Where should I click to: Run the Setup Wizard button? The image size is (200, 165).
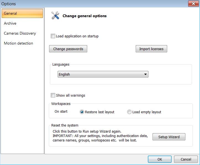(x=169, y=137)
